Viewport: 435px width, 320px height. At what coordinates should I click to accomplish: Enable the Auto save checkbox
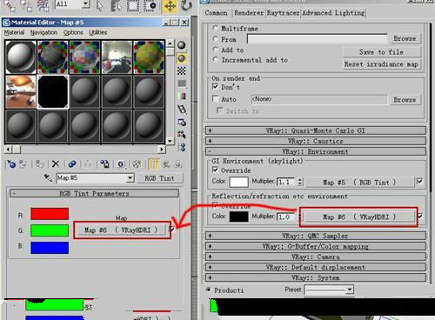click(216, 99)
